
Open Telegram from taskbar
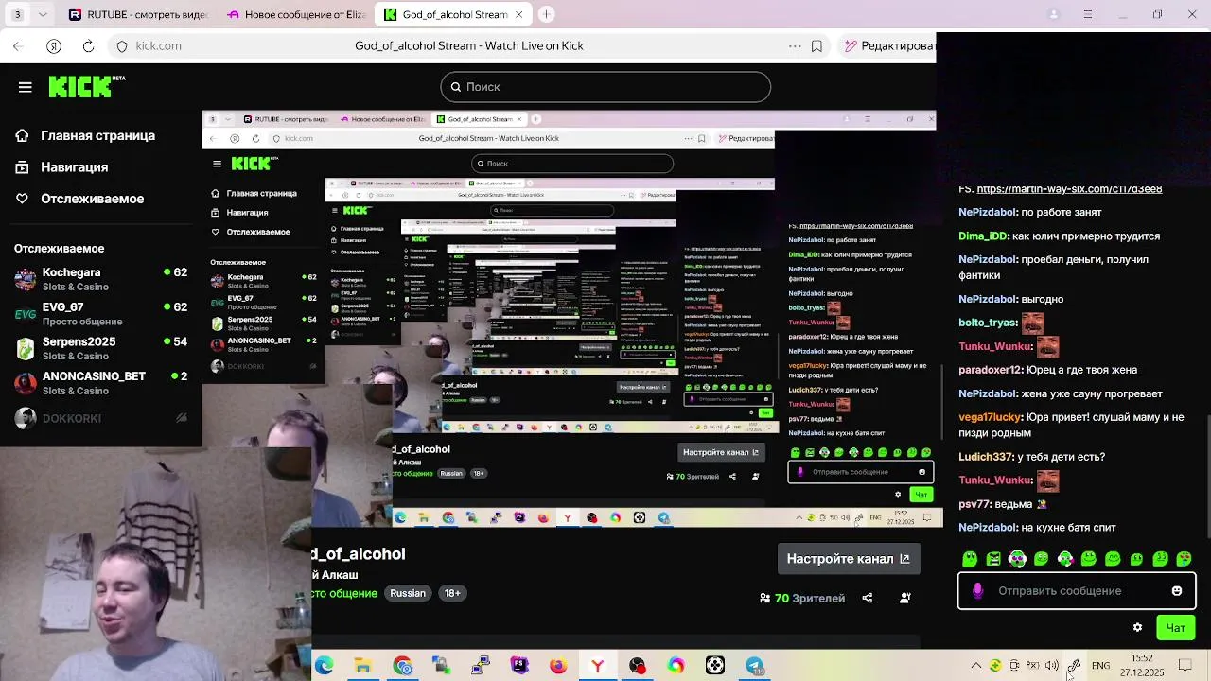pos(754,666)
